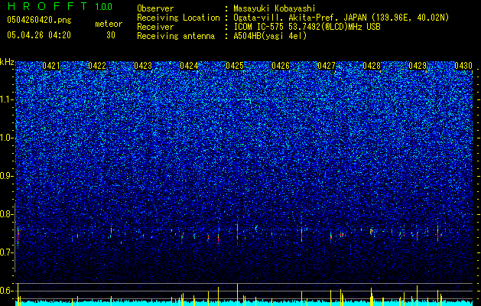Click the 1.1 frequency axis label
Screen dimensions: 481x306
click(6, 99)
